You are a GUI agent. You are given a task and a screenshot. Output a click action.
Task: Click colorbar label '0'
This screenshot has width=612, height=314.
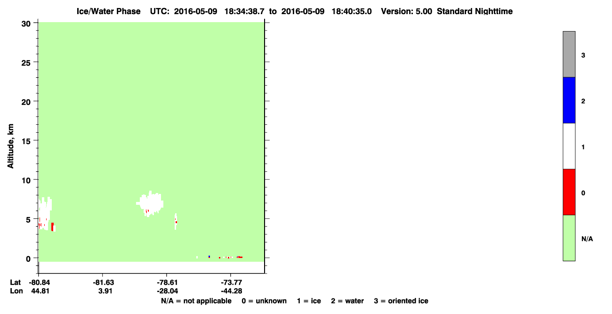coord(583,193)
